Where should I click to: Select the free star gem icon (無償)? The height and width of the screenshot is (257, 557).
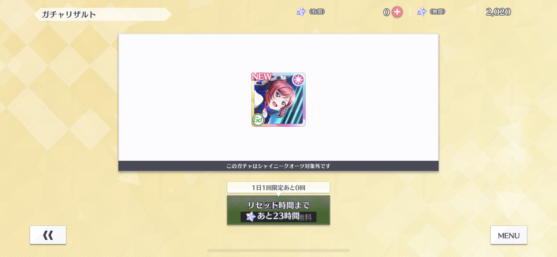421,12
